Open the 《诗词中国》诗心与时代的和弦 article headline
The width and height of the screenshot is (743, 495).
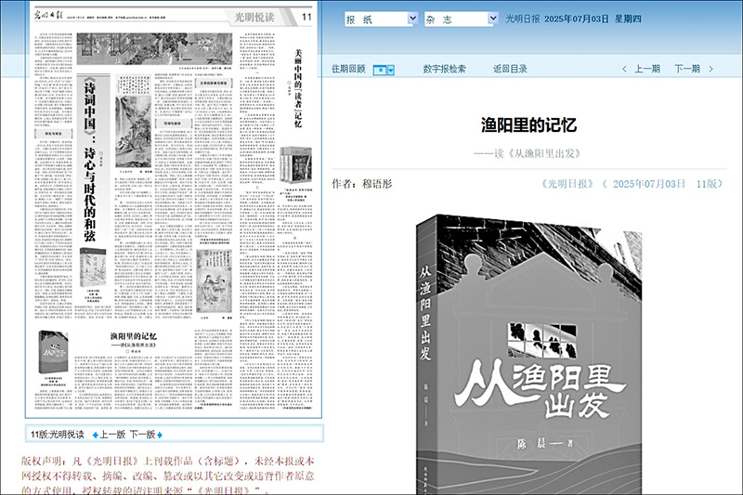(90, 160)
